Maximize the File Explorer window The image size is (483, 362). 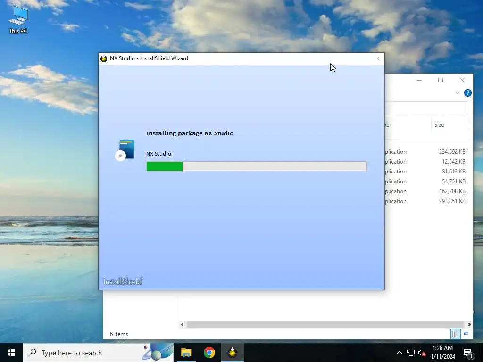click(x=441, y=80)
